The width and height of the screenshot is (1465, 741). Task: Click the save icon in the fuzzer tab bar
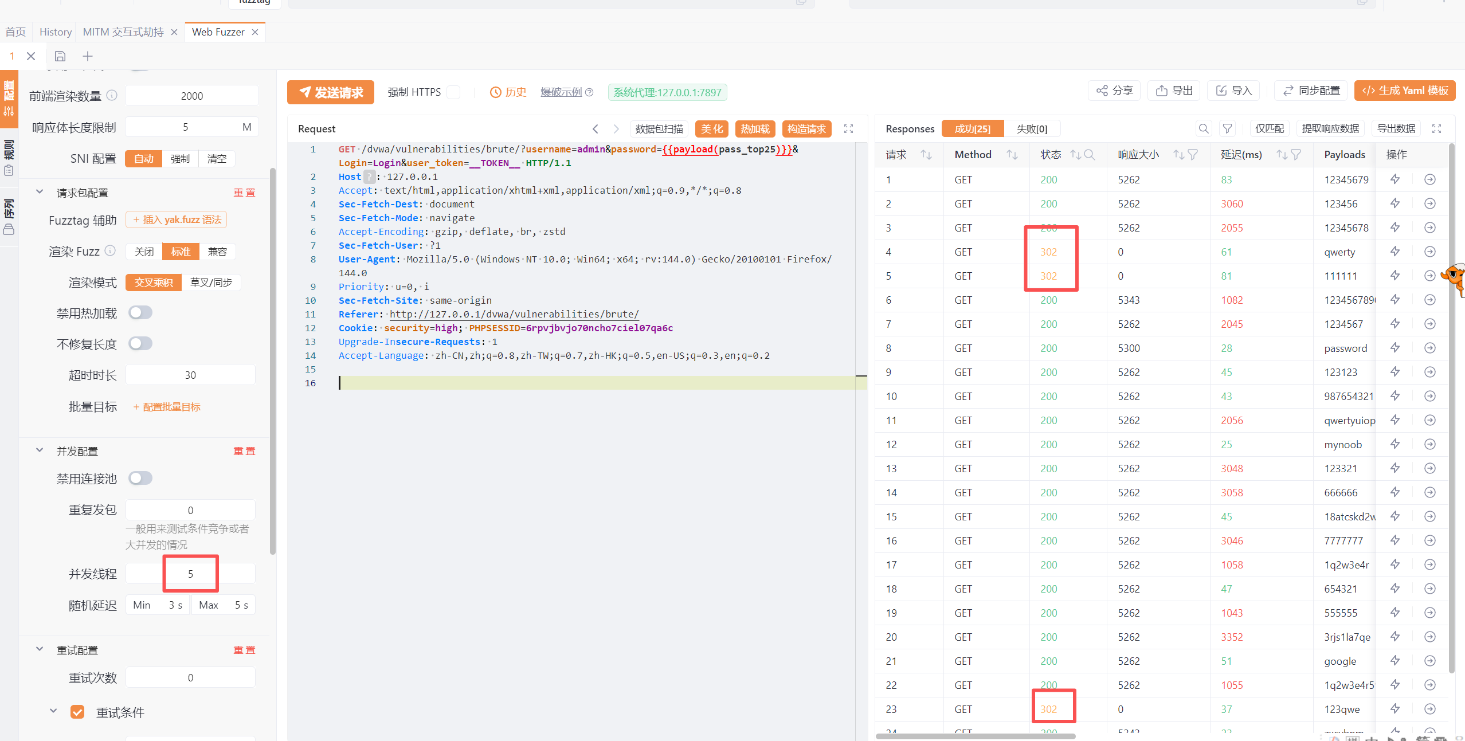click(60, 56)
